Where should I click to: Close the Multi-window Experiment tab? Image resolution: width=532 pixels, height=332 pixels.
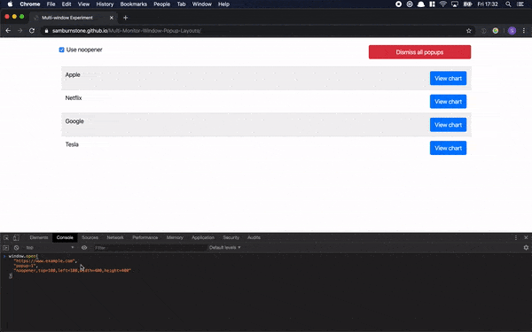(112, 18)
